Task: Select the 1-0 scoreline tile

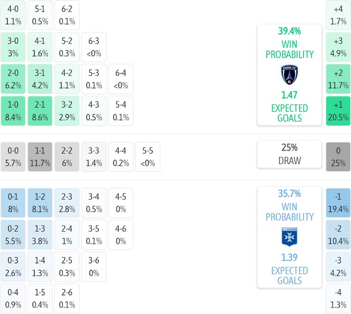Action: [x=11, y=111]
